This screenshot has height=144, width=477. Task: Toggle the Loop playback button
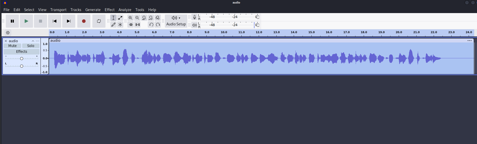[99, 21]
